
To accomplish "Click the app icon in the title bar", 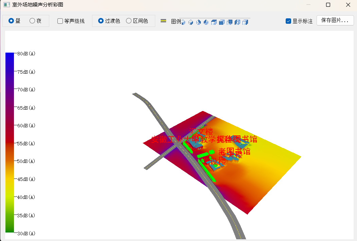I will (6, 4).
